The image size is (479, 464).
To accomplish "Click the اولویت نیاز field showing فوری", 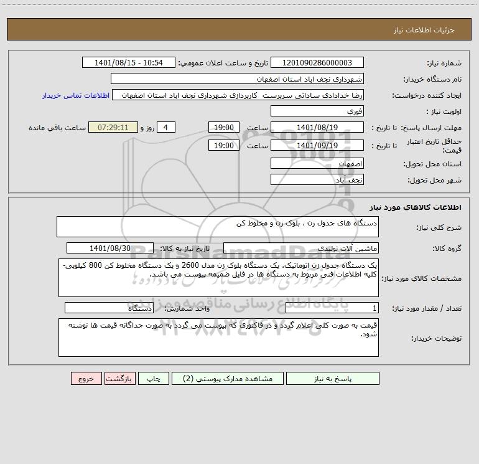I will click(x=317, y=111).
